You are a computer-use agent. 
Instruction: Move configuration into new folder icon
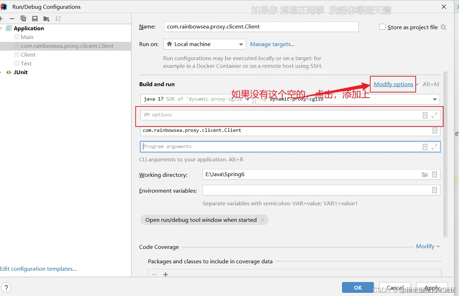pyautogui.click(x=46, y=19)
